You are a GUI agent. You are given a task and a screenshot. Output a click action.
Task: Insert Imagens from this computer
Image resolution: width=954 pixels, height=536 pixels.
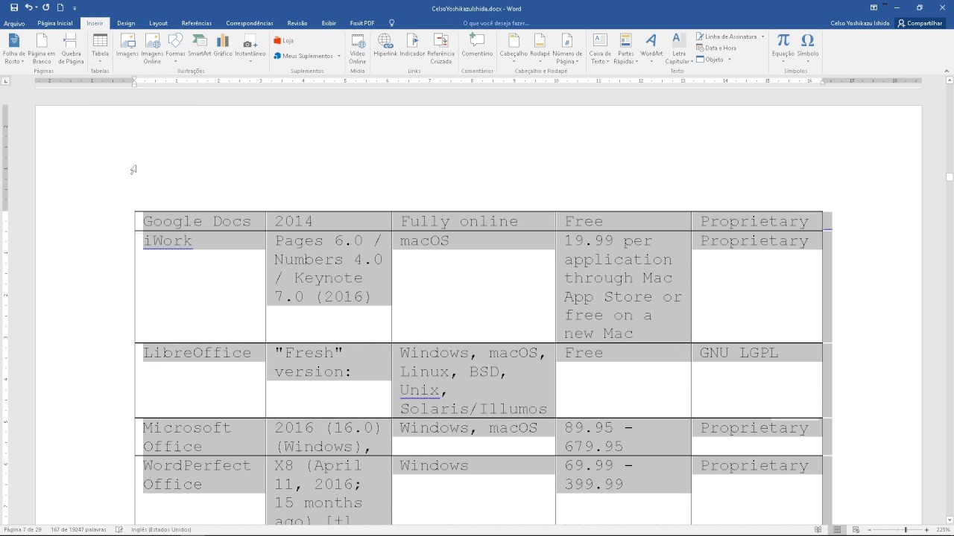click(127, 46)
